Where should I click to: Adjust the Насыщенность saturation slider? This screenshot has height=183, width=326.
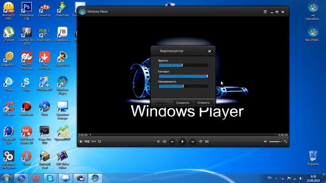coord(183,86)
